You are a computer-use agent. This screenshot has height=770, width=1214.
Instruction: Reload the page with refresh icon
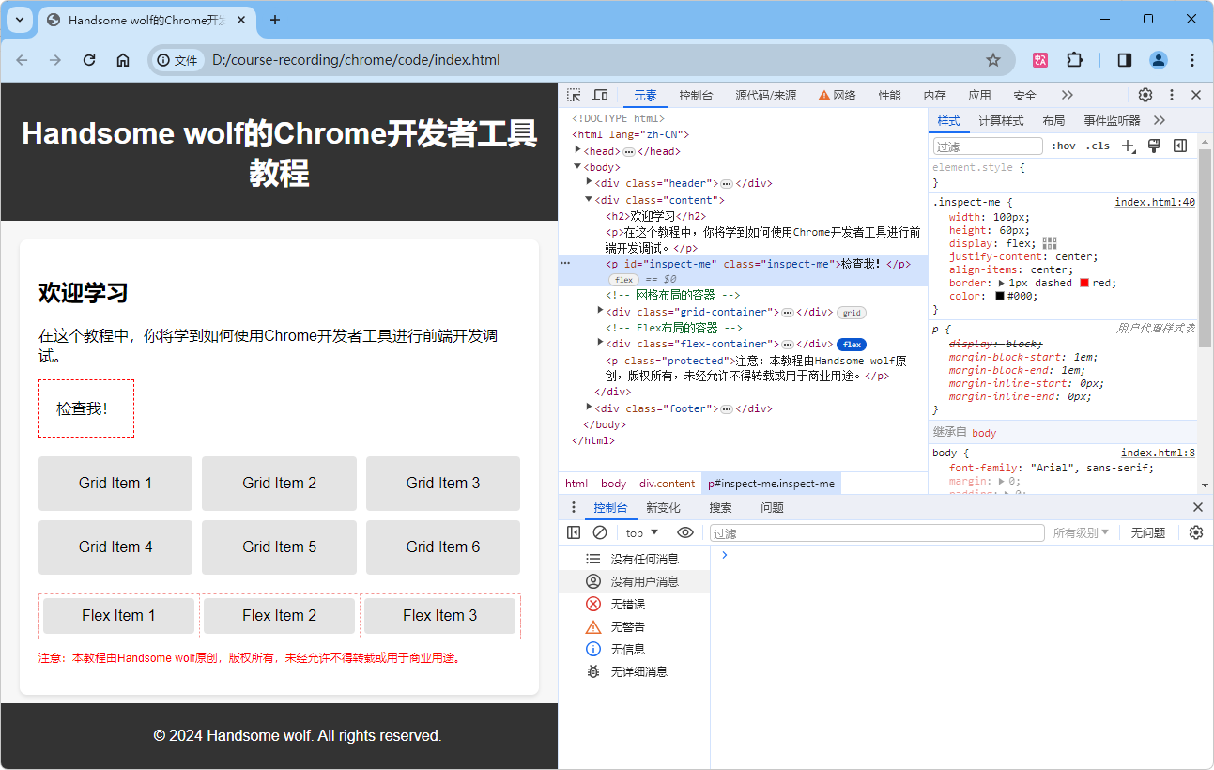[x=89, y=60]
